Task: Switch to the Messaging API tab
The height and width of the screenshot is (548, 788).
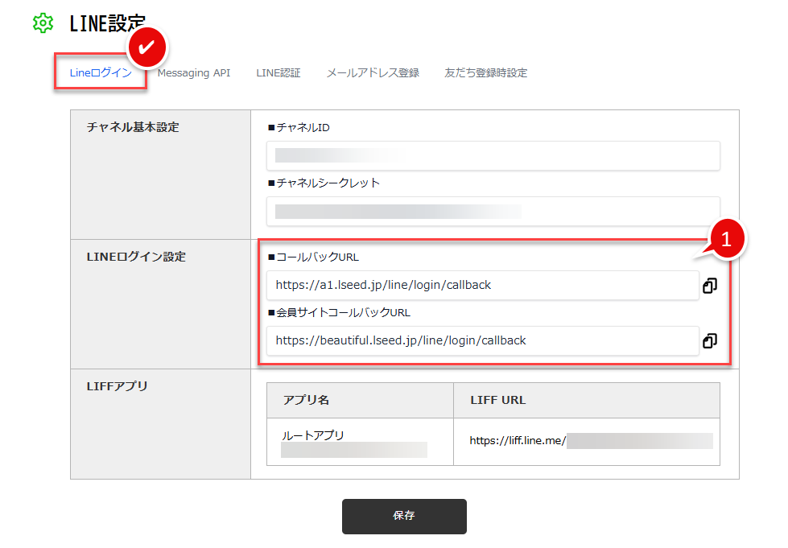Action: point(193,72)
